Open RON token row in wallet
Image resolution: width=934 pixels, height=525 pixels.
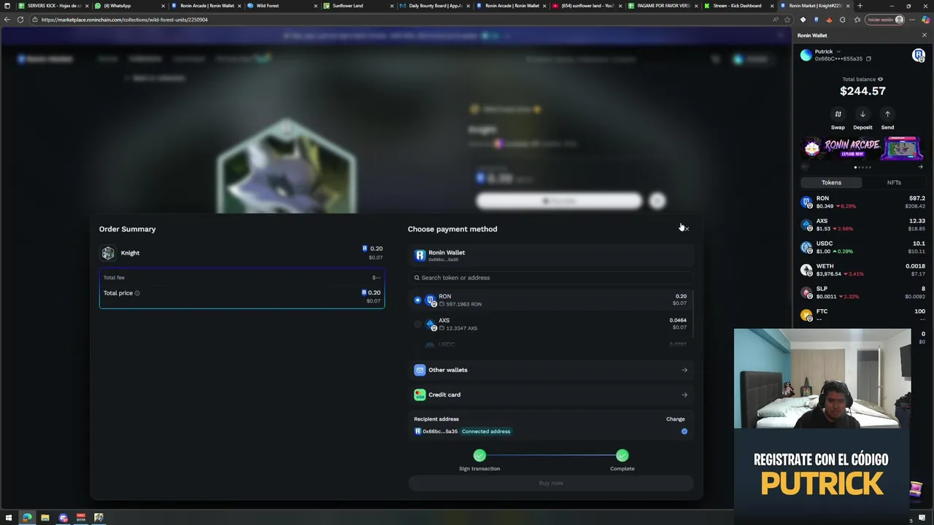pos(862,202)
